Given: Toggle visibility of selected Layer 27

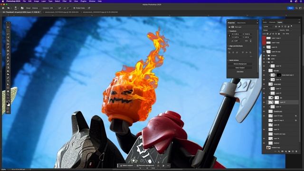Looking at the screenshot, I should pos(264,102).
